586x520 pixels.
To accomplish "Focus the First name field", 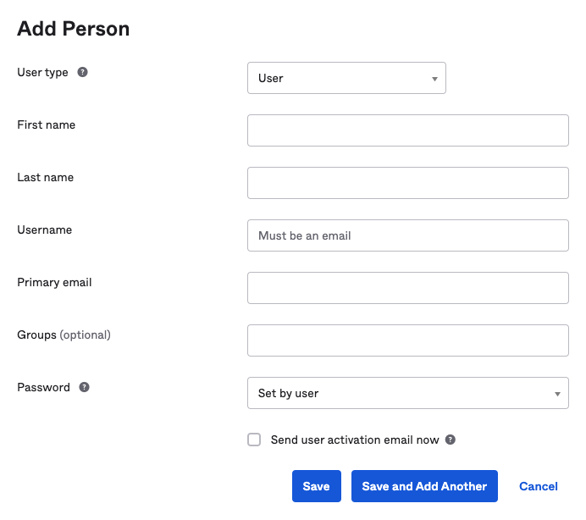I will 407,130.
